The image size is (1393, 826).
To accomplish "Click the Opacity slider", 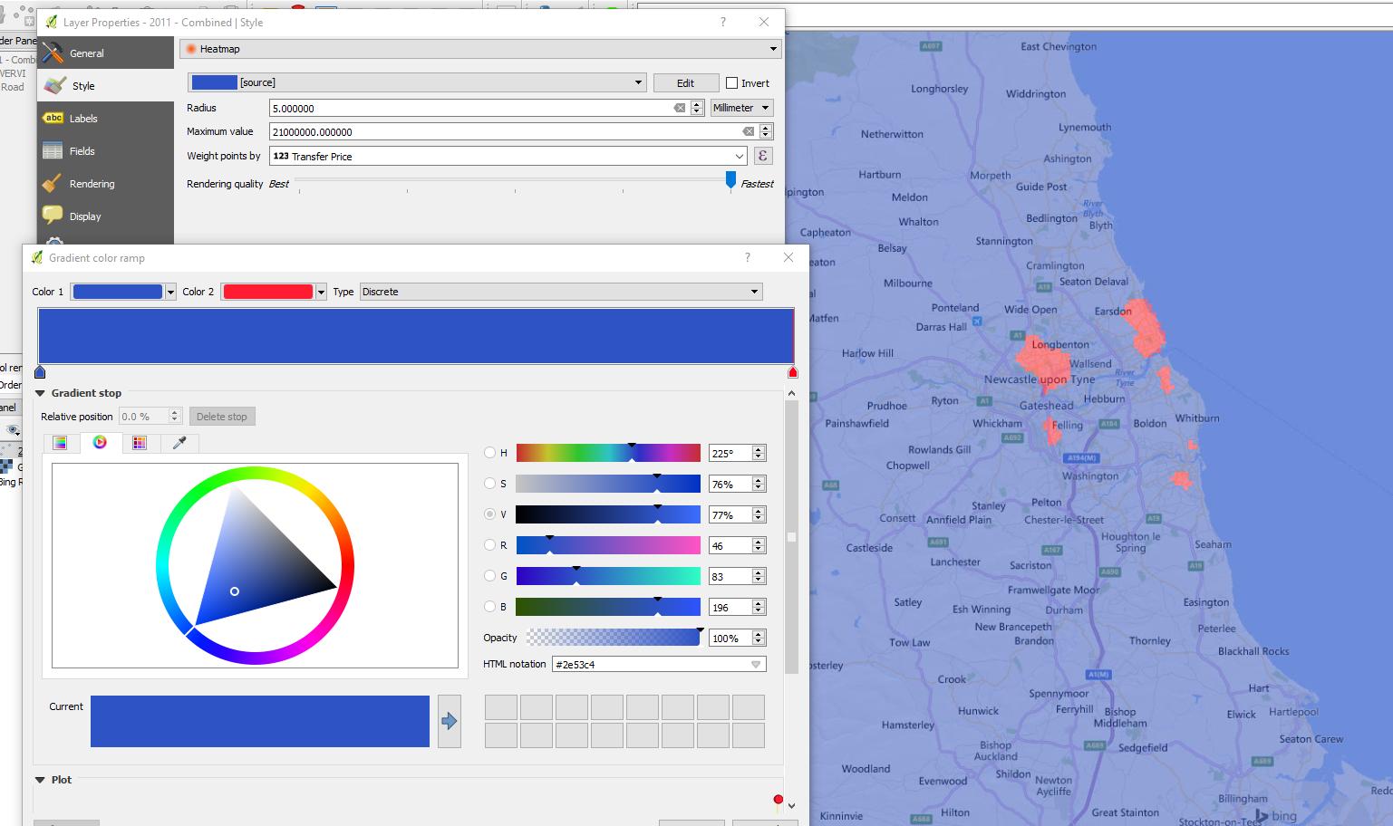I will pos(614,638).
